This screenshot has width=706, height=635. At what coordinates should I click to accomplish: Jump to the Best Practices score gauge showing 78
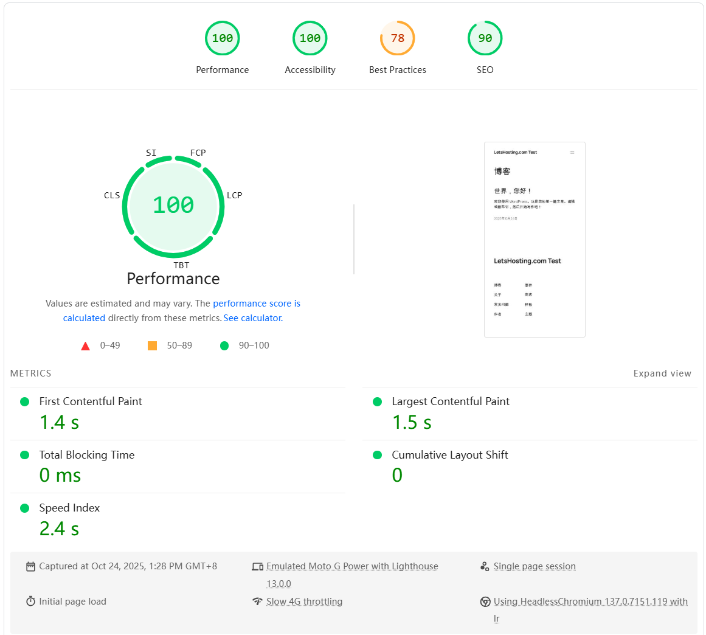398,47
